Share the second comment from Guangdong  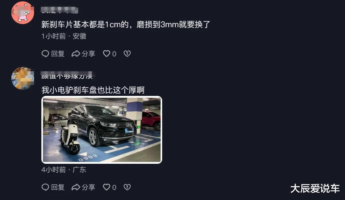pyautogui.click(x=83, y=187)
